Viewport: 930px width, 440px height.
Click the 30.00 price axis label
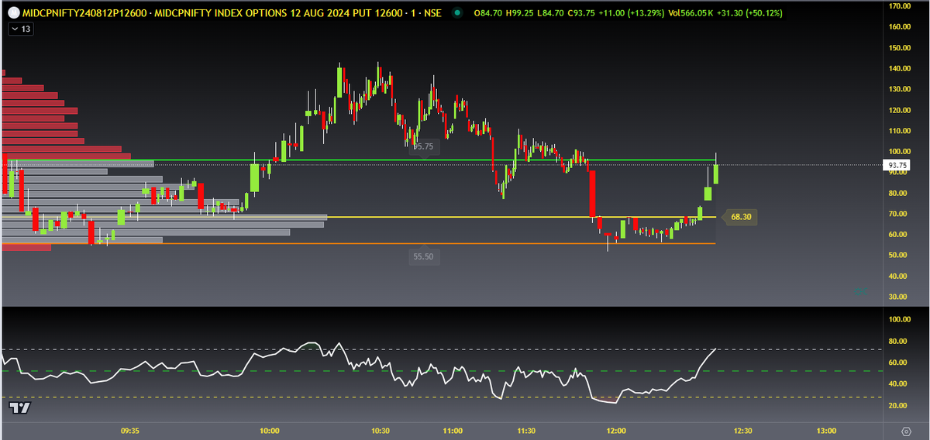pyautogui.click(x=899, y=297)
